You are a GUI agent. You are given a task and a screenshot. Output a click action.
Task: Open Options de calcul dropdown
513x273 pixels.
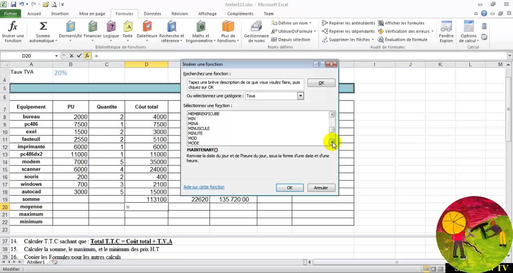pyautogui.click(x=469, y=32)
